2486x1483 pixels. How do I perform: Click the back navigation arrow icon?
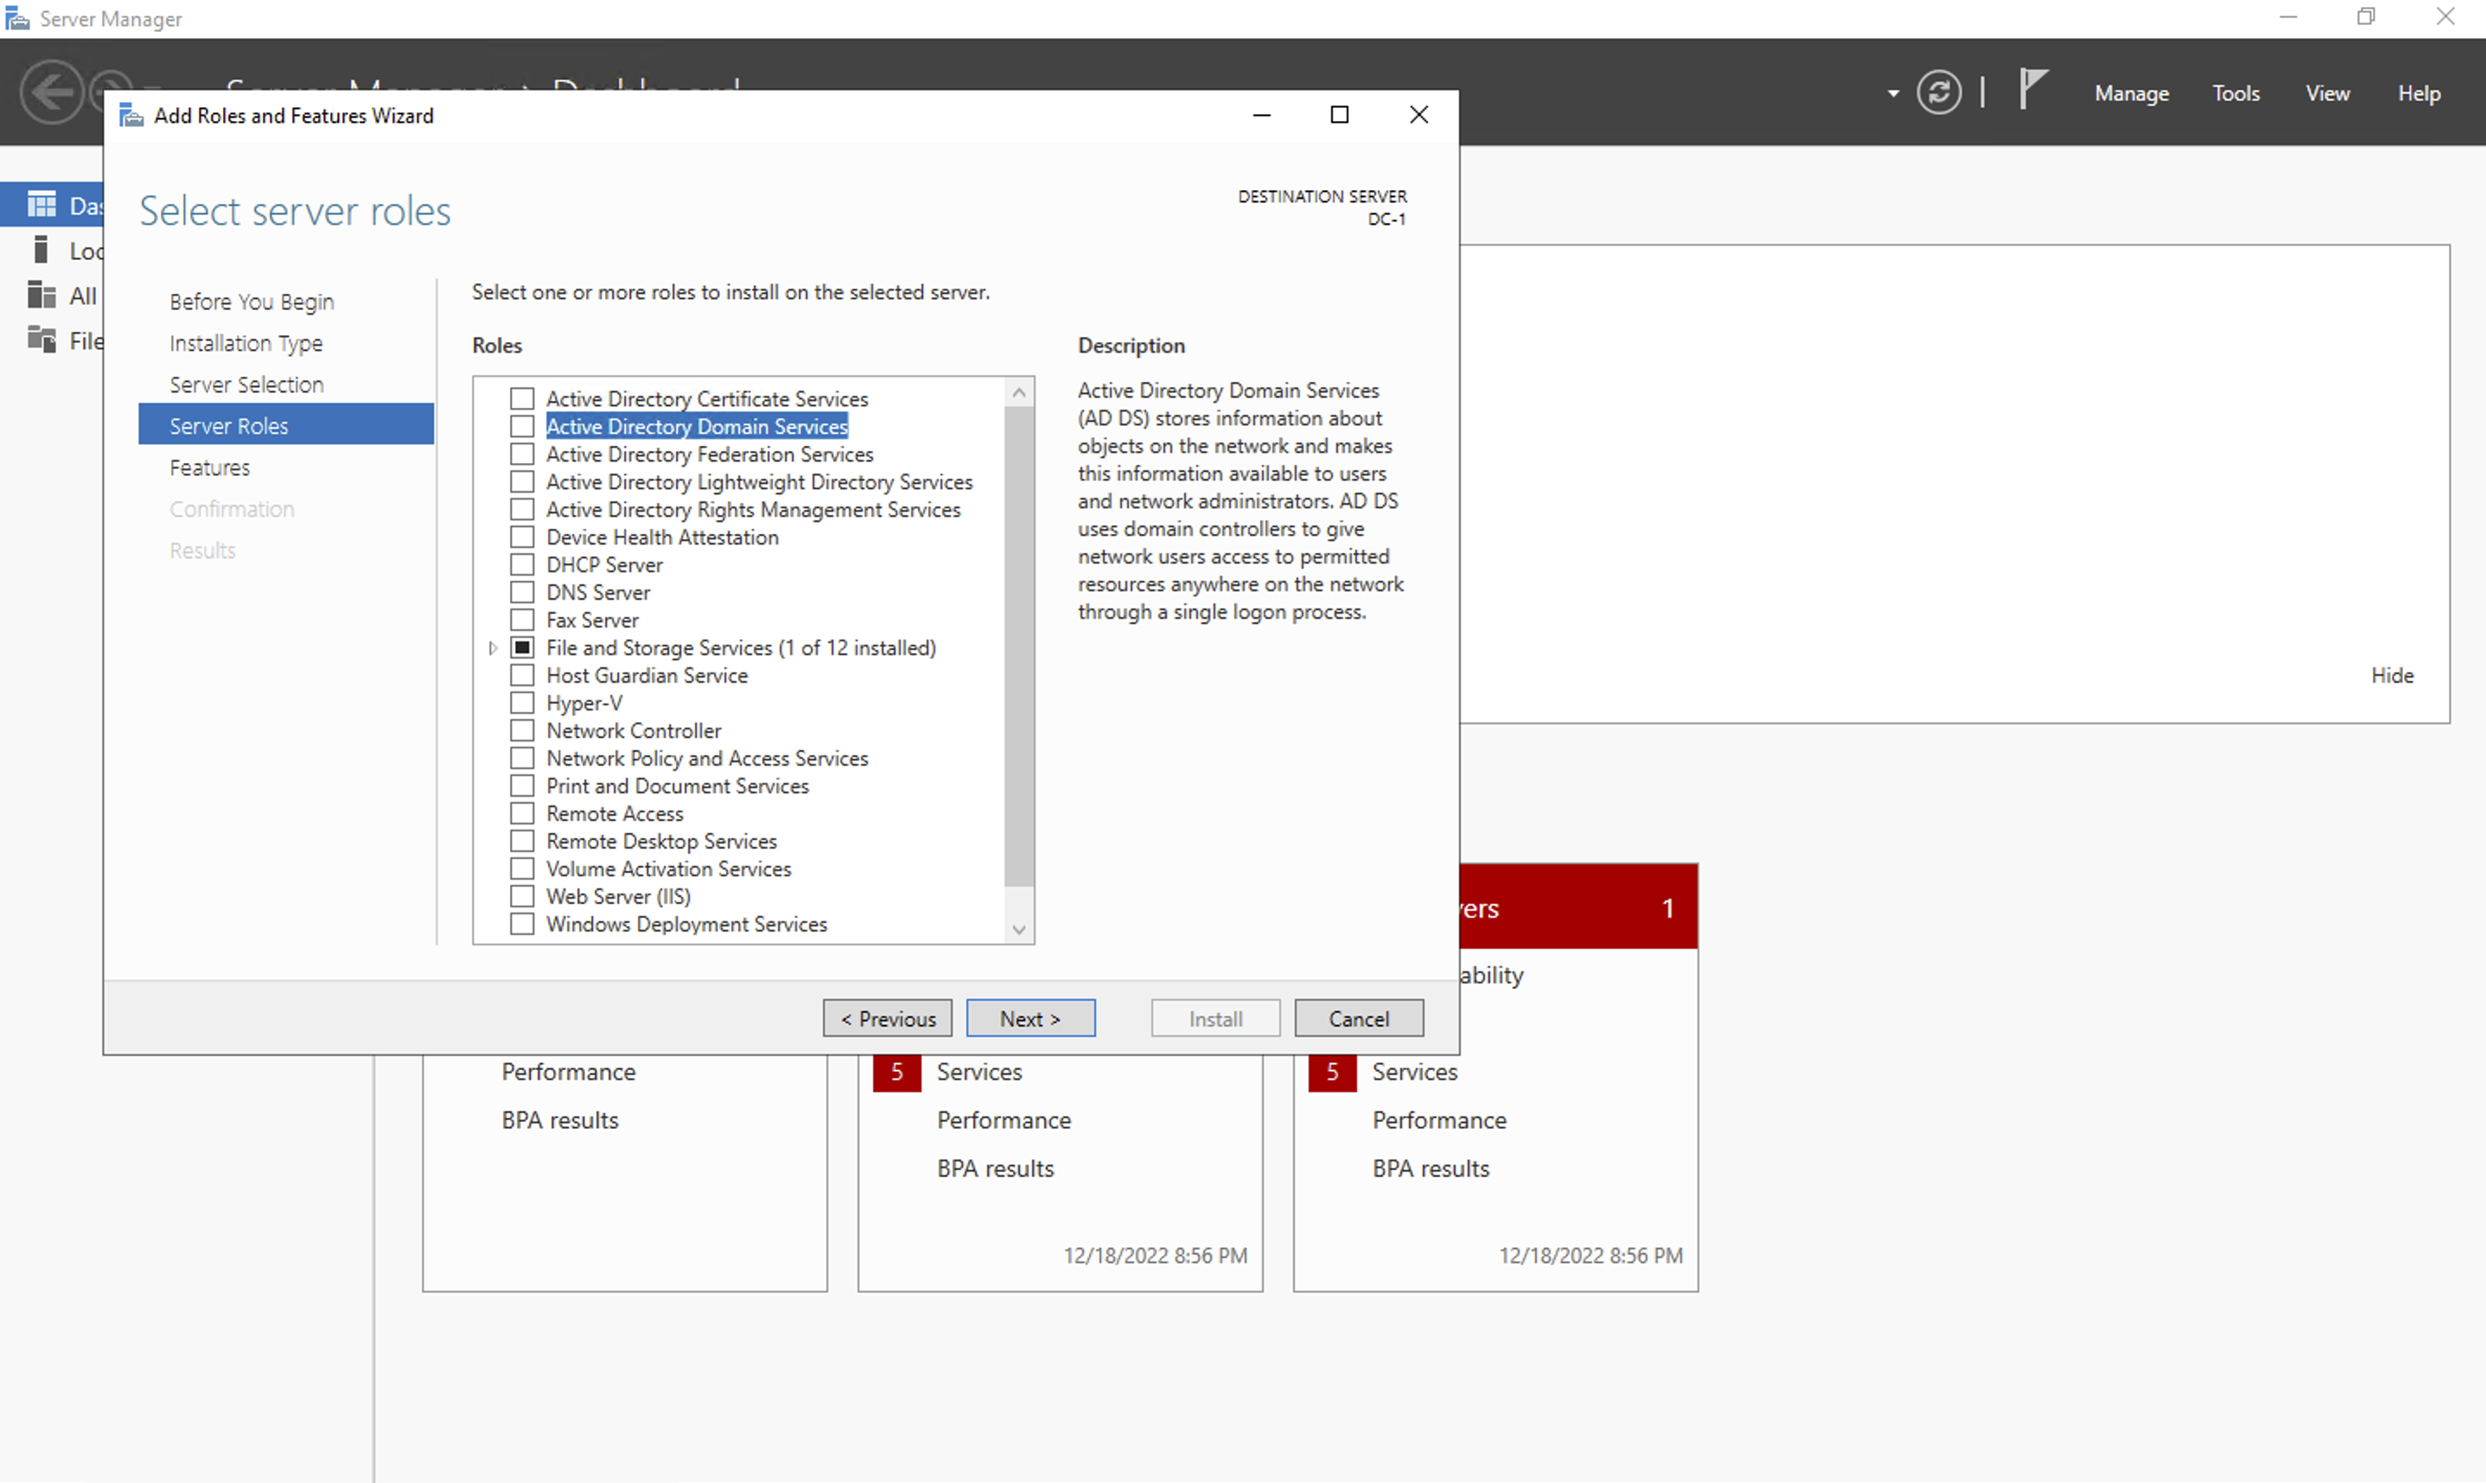[52, 93]
